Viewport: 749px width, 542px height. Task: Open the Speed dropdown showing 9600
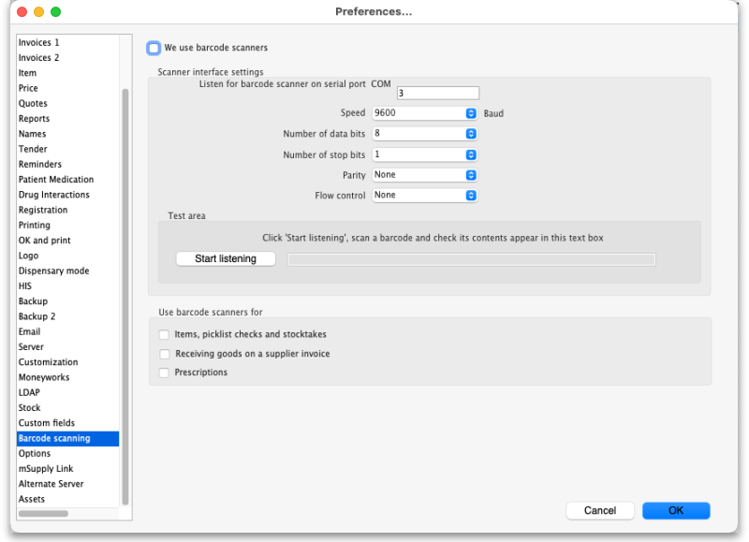click(x=424, y=113)
